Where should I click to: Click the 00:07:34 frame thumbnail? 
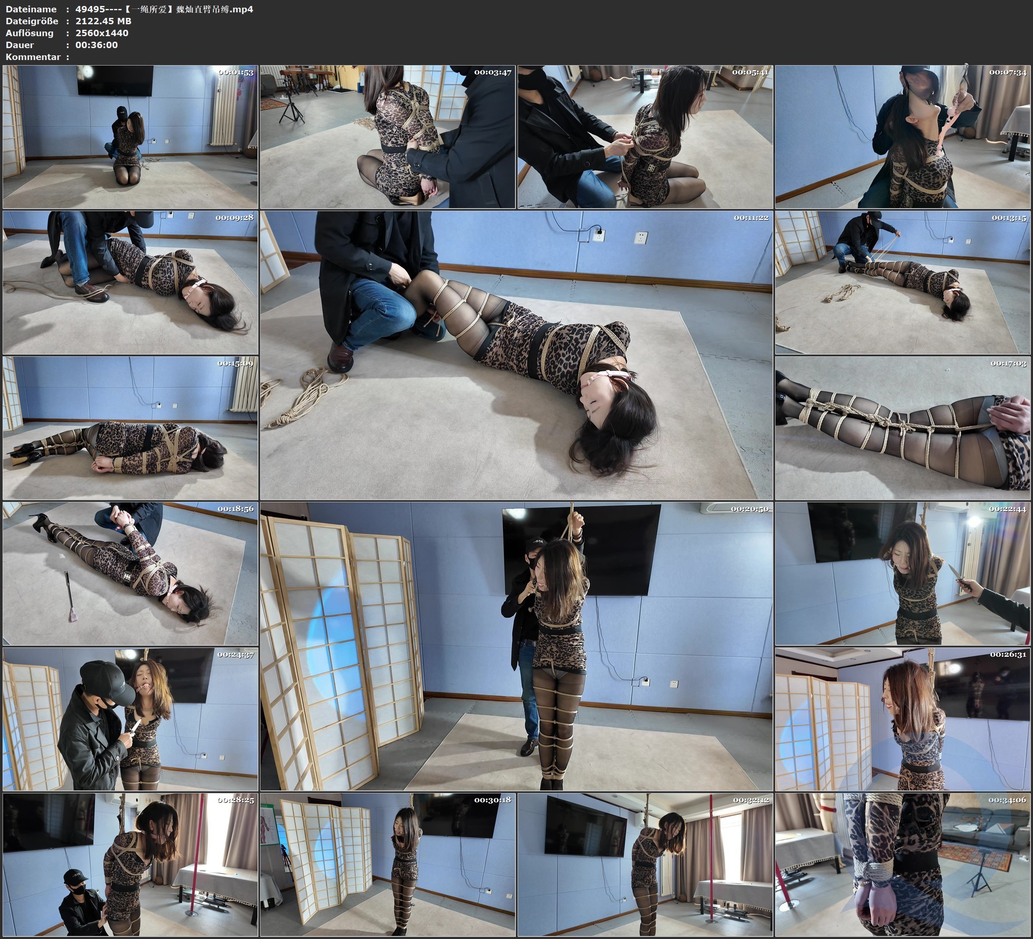tap(903, 136)
